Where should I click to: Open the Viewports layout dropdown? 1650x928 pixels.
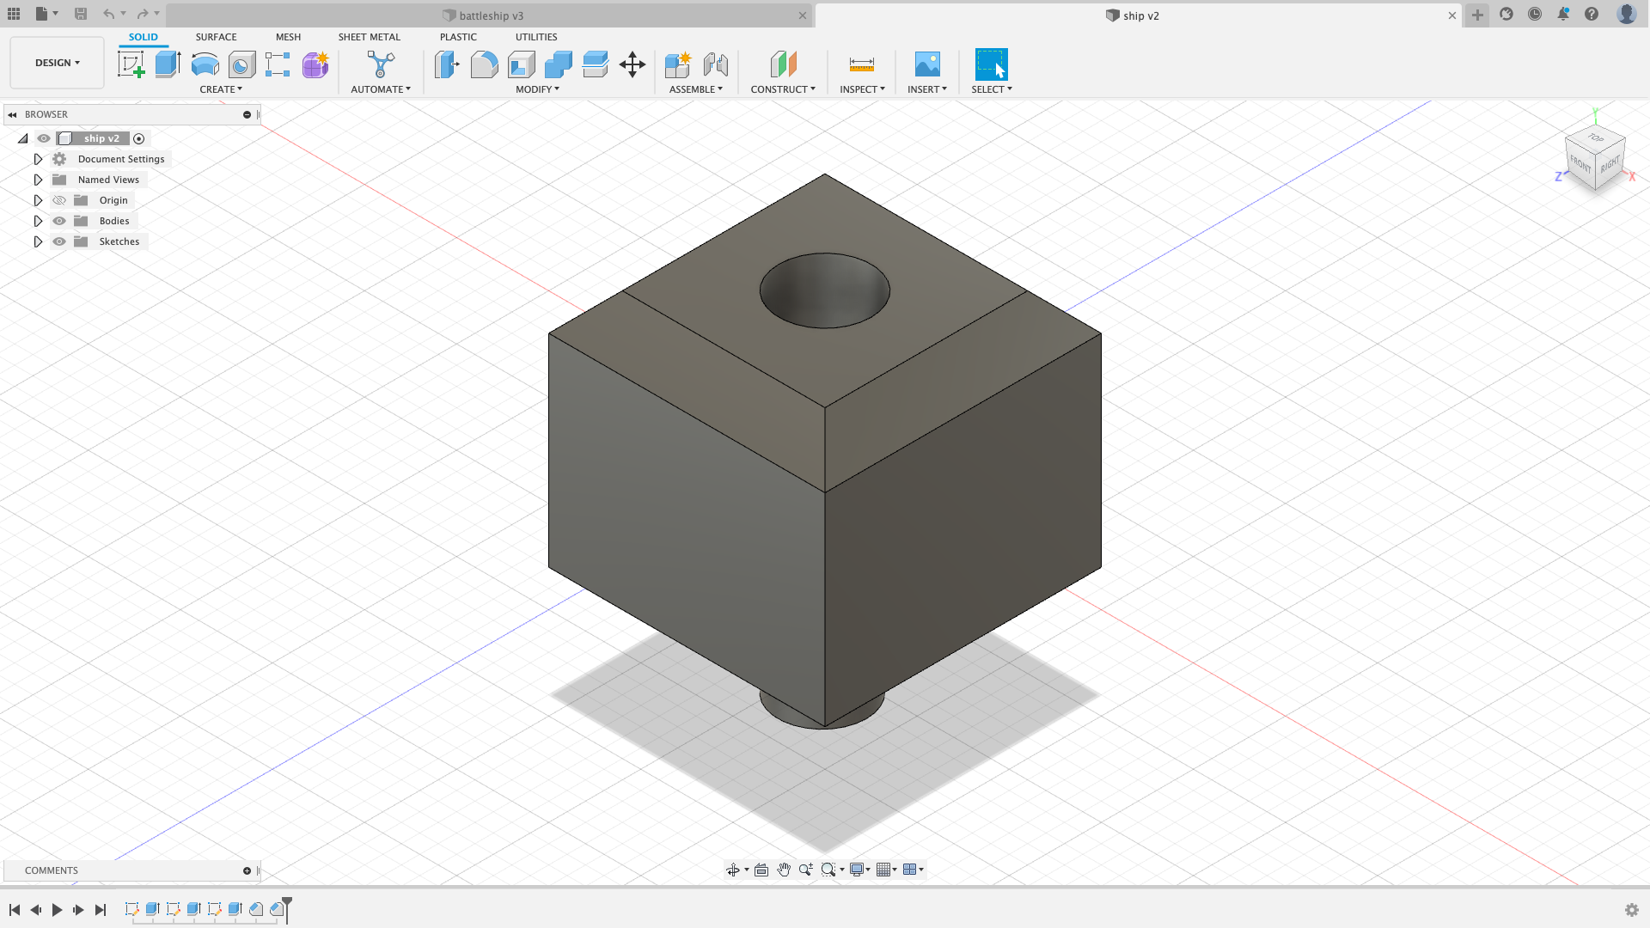[x=914, y=870]
